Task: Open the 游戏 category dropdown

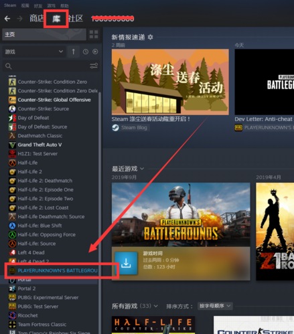Action: coord(34,52)
